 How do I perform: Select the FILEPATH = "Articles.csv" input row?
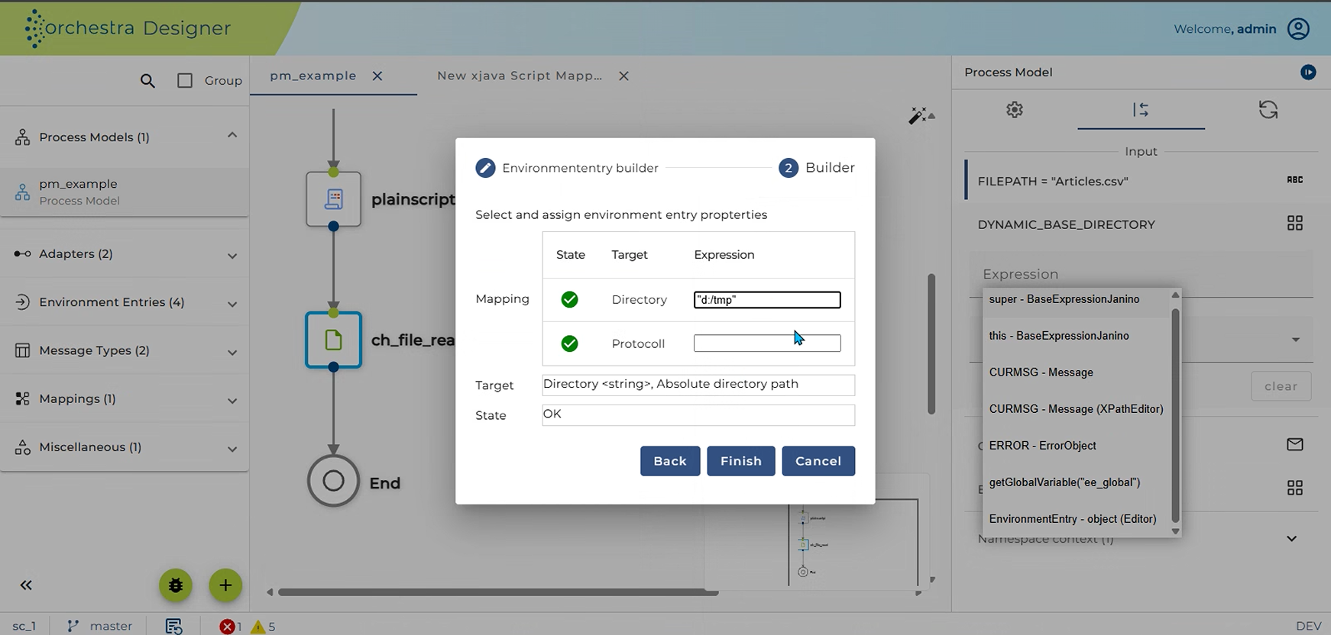coord(1141,181)
